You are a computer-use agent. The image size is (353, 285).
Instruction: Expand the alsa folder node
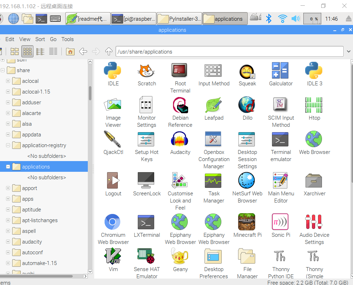(x=8, y=124)
